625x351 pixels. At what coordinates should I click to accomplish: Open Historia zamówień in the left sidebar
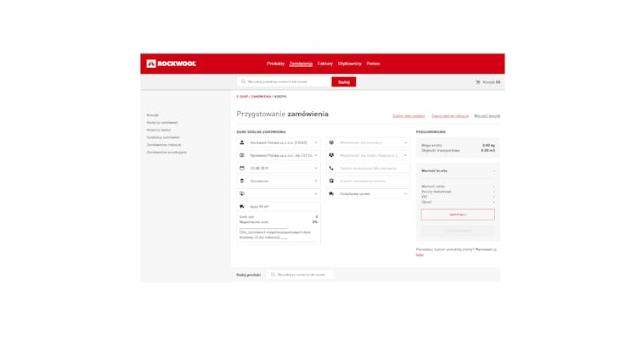162,123
